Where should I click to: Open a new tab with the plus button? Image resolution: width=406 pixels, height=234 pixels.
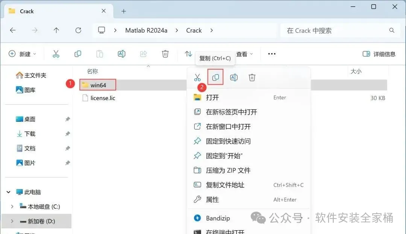124,11
